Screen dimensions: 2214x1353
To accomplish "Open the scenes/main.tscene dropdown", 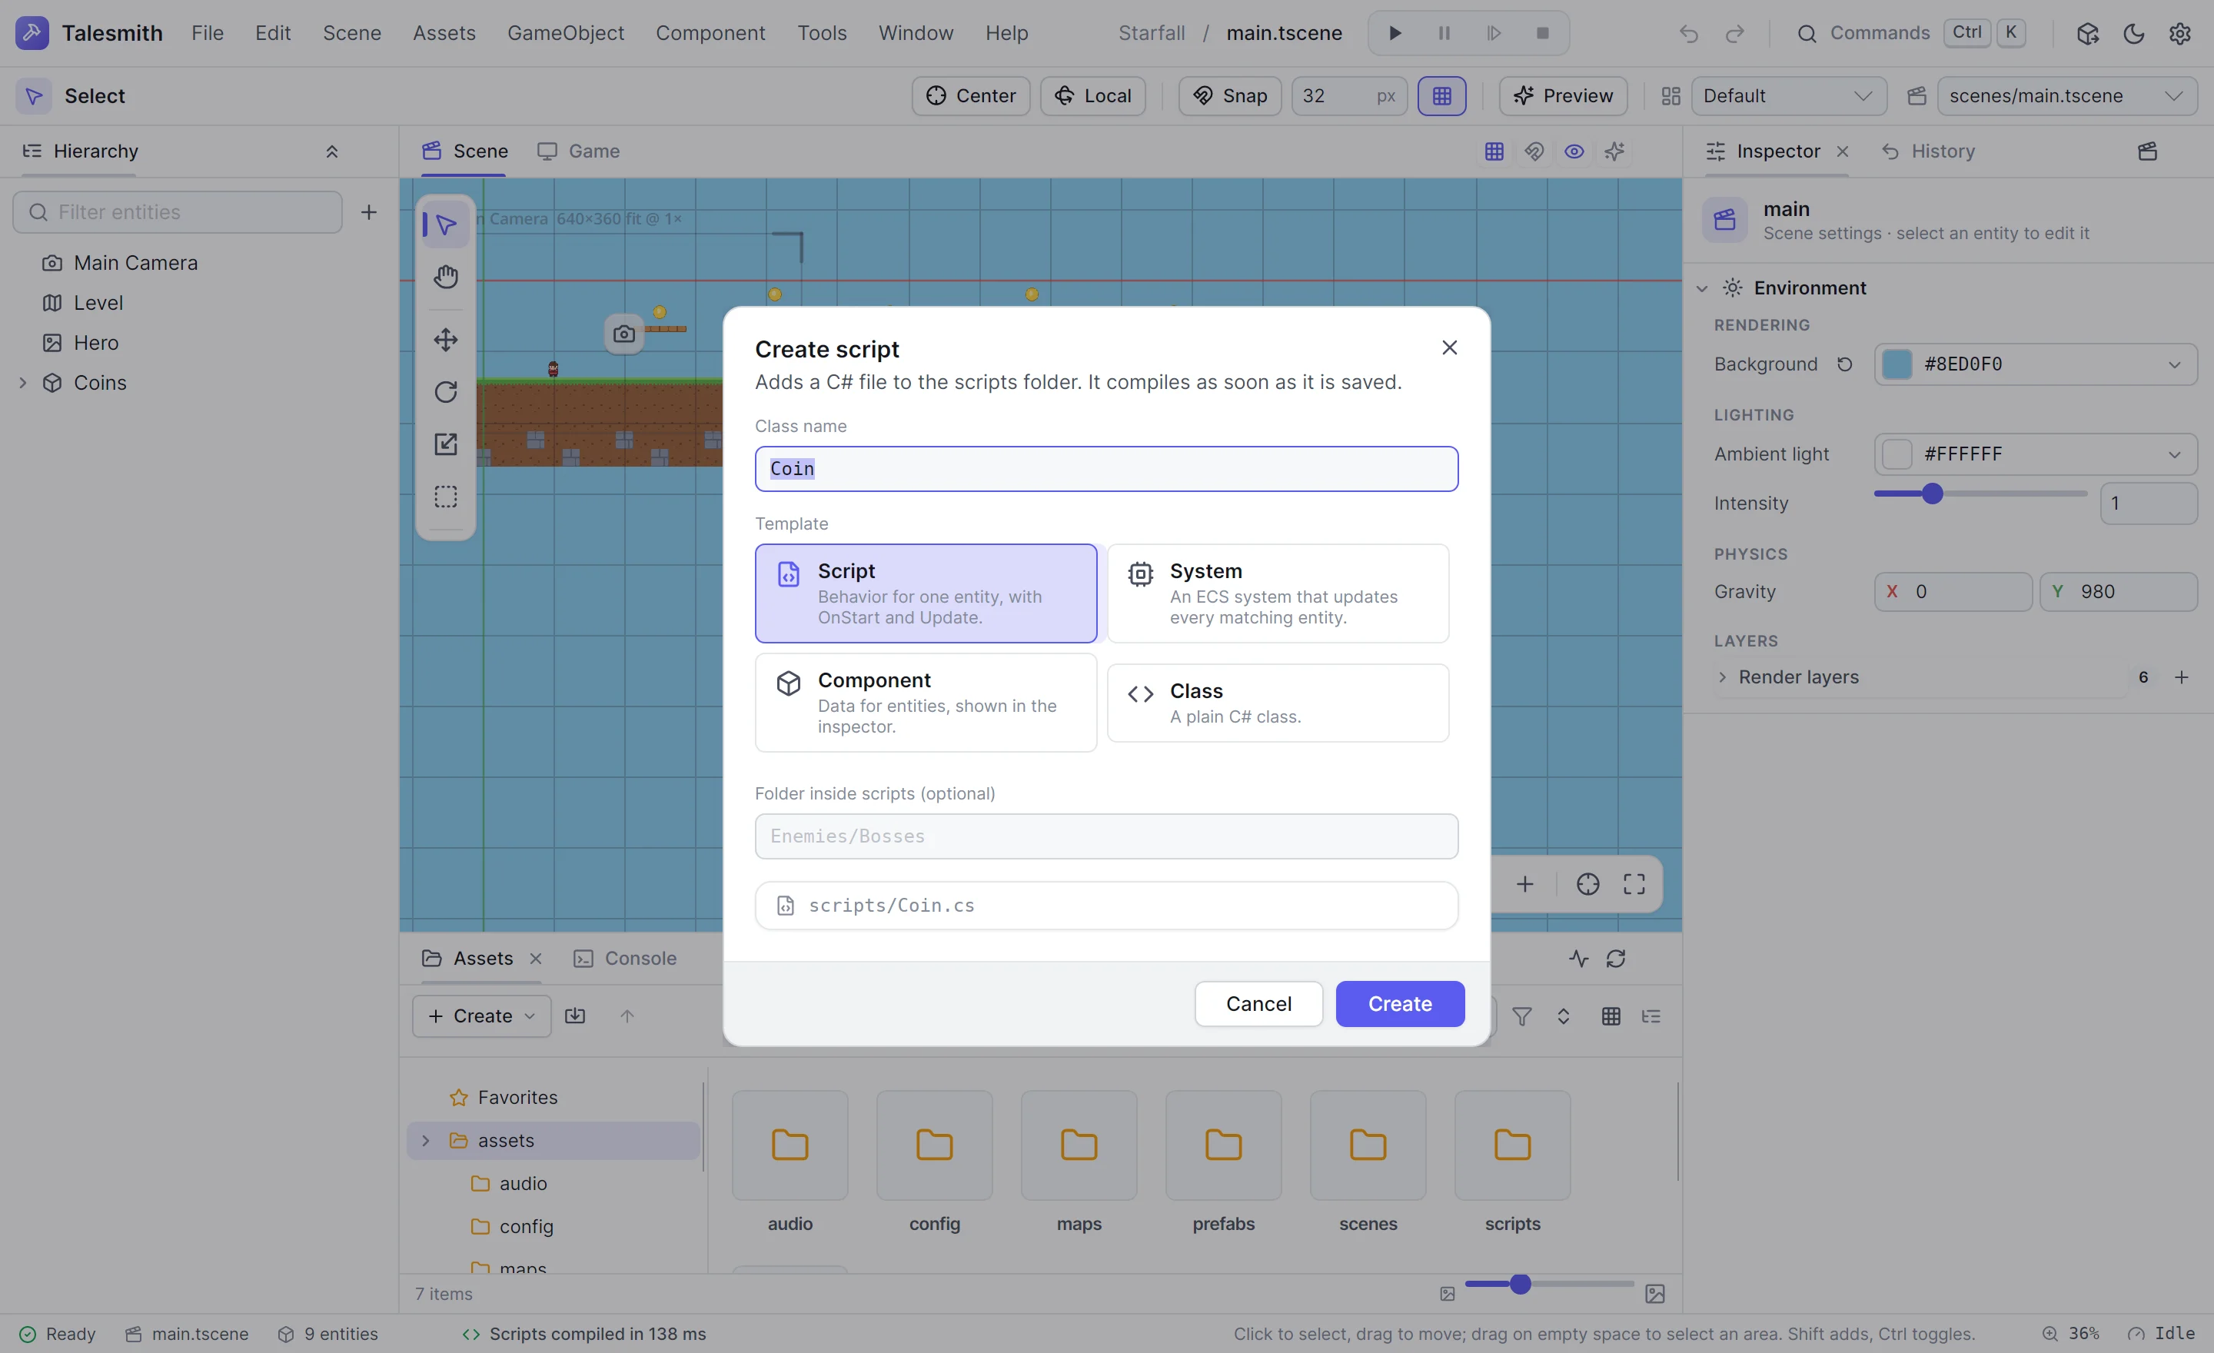I will [x=2066, y=95].
